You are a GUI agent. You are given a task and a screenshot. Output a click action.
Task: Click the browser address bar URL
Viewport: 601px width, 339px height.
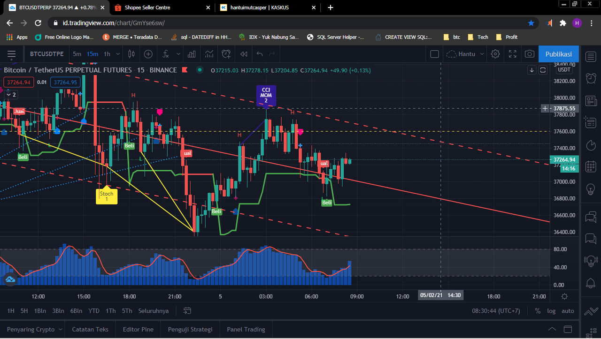[114, 23]
